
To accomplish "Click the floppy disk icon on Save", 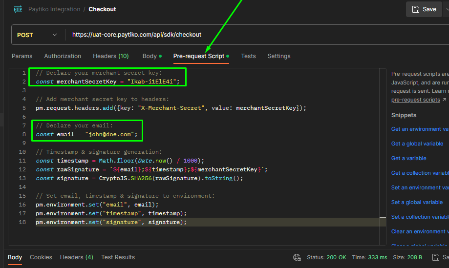I will 416,9.
